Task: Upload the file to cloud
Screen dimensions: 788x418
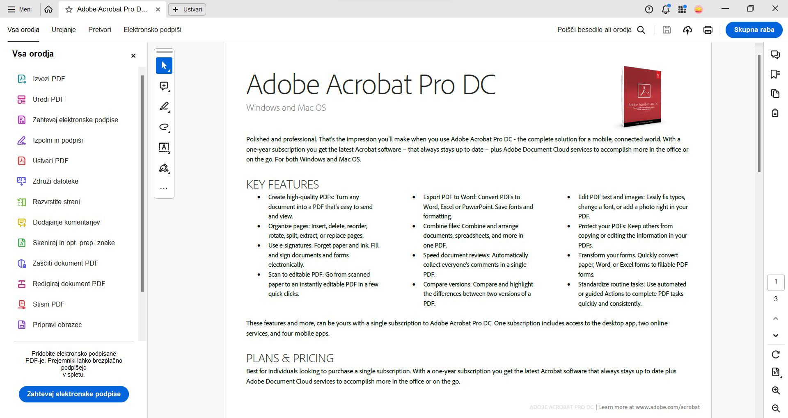Action: click(687, 30)
